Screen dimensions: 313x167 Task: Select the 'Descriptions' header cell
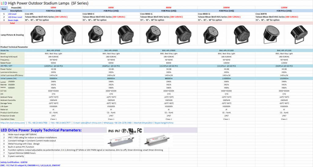(x=16, y=11)
